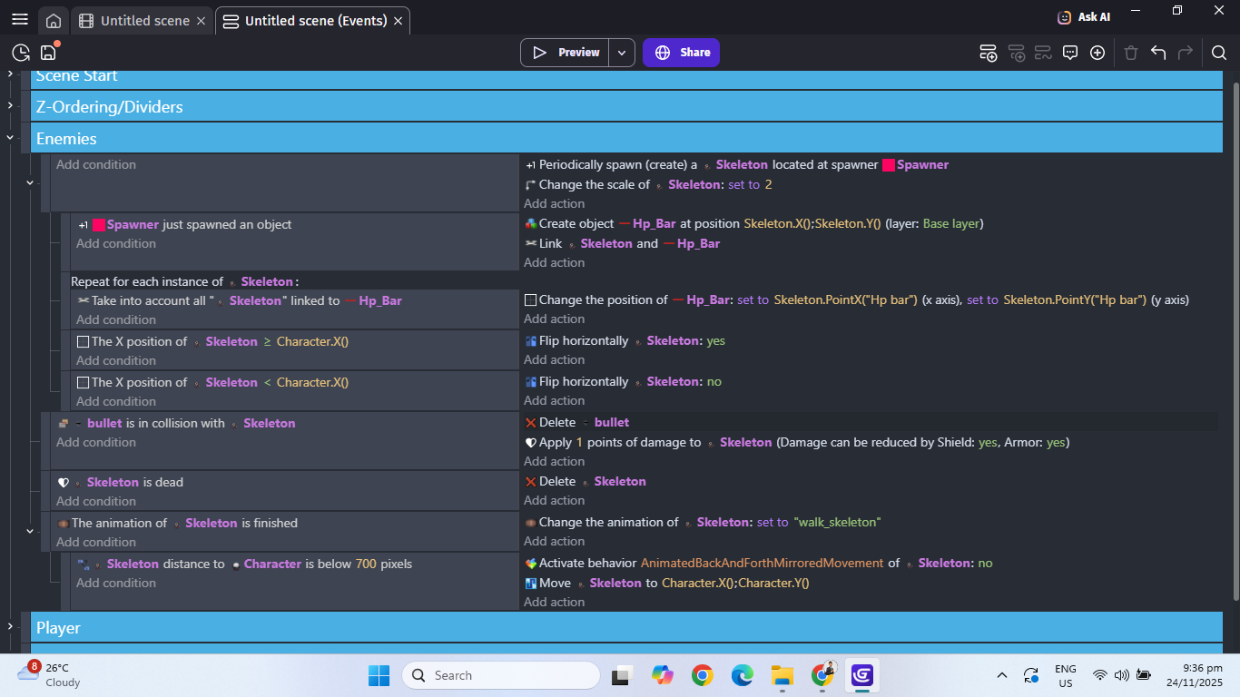Expand the Z-Ordering/Dividers group
This screenshot has width=1240, height=697.
coord(10,106)
